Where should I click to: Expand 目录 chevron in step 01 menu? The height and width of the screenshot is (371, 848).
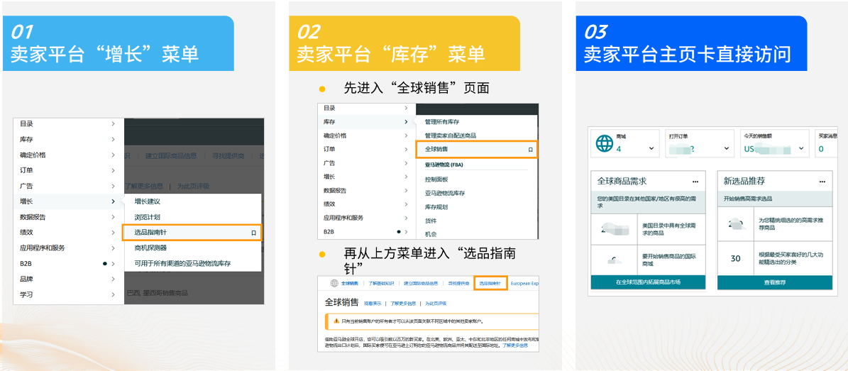point(113,124)
